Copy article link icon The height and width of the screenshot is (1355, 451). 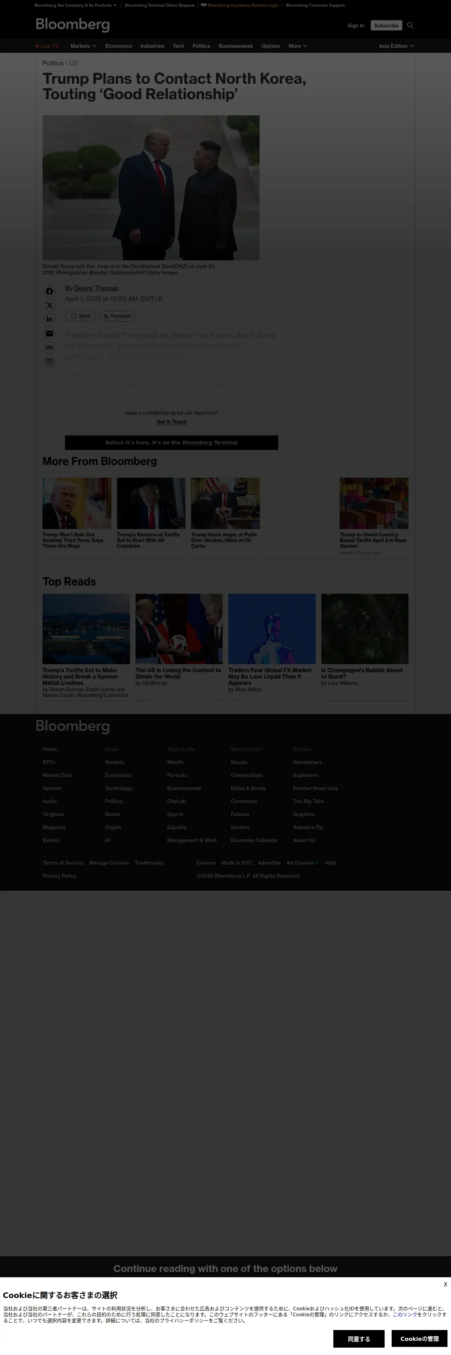tap(50, 347)
